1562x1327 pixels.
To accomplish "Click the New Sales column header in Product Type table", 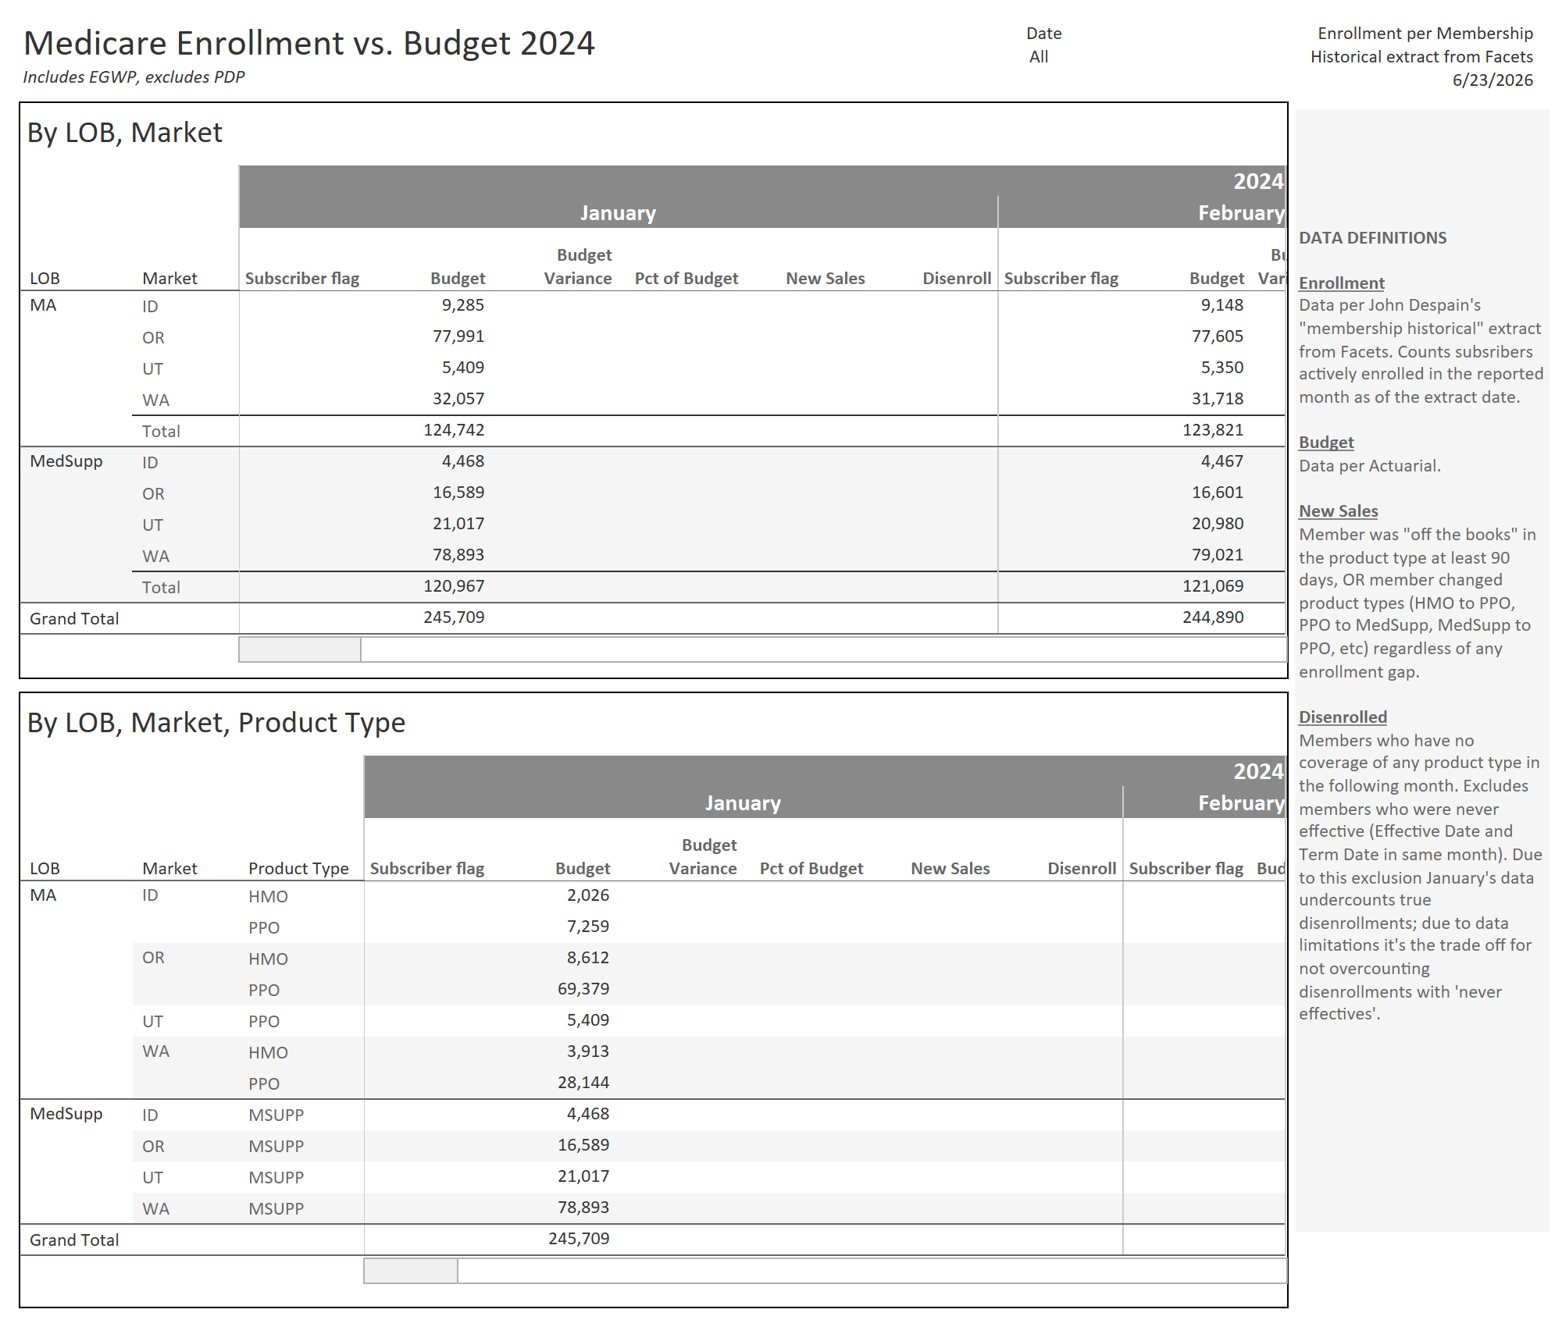I will 950,869.
